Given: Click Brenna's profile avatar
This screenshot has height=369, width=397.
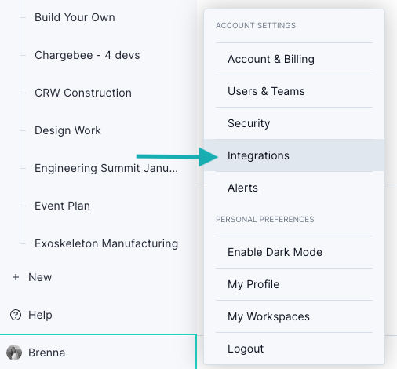Looking at the screenshot, I should click(x=14, y=353).
